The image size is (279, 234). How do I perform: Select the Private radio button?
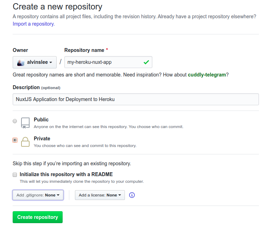coord(15,140)
